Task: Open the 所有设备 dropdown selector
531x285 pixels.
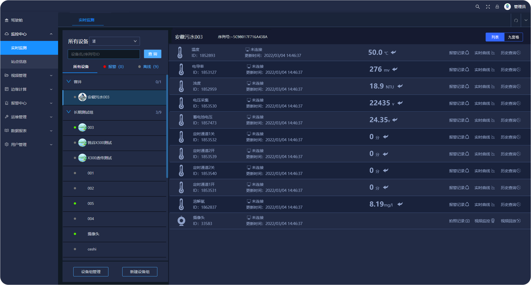Action: click(114, 41)
